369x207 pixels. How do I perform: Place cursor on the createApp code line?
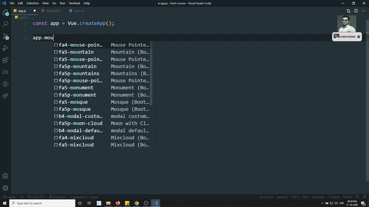coord(73,24)
